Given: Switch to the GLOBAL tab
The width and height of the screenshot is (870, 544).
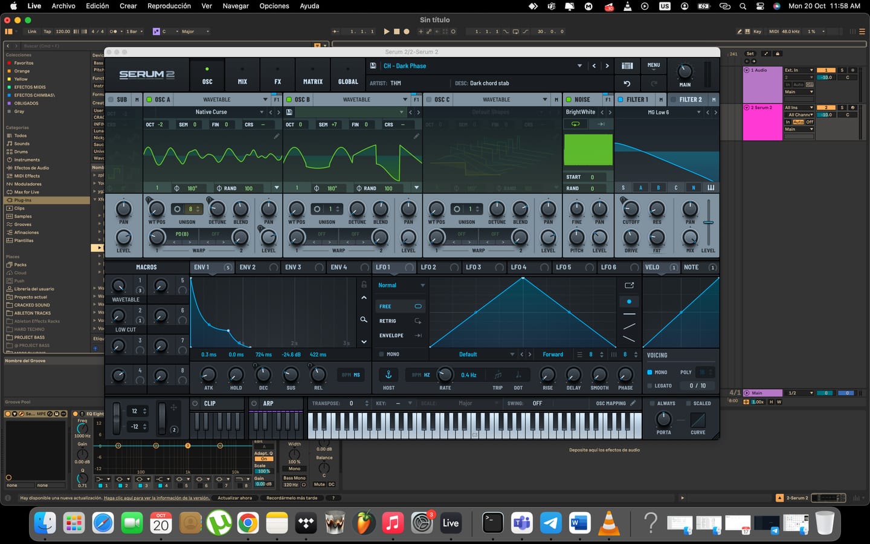Looking at the screenshot, I should 348,75.
